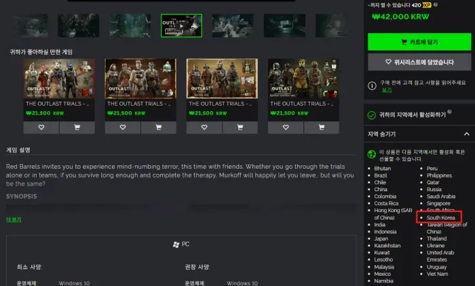This screenshot has width=475, height=286.
Task: Select the first screenshot thumbnail in gallery
Action: click(x=31, y=26)
